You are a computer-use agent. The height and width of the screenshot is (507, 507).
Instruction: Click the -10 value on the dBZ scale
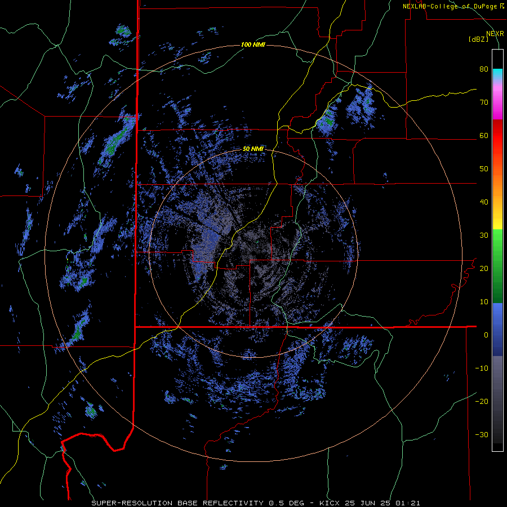(482, 368)
